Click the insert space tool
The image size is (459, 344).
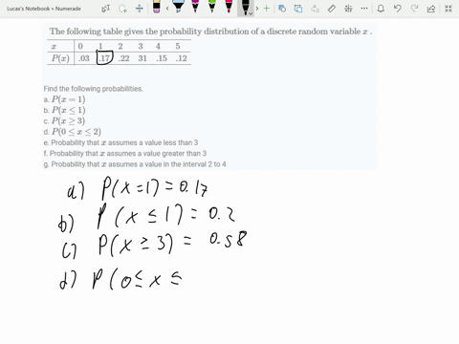pyautogui.click(x=140, y=9)
